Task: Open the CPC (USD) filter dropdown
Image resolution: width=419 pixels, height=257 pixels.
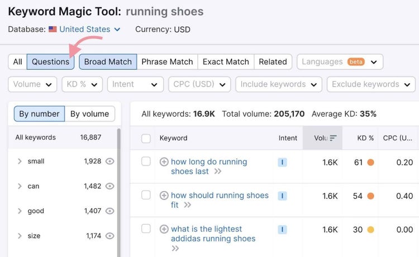Action: [x=199, y=84]
